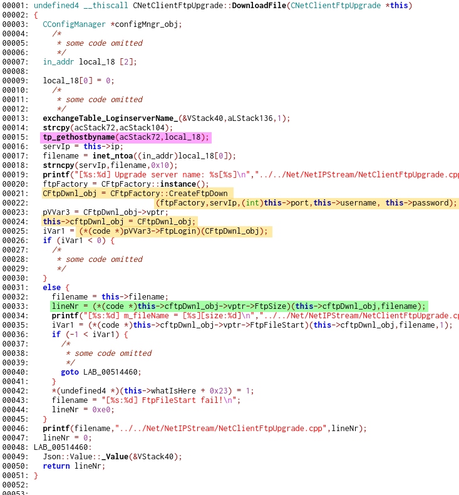
Task: Click the lineNr = 0 statement on line 47
Action: tap(67, 438)
